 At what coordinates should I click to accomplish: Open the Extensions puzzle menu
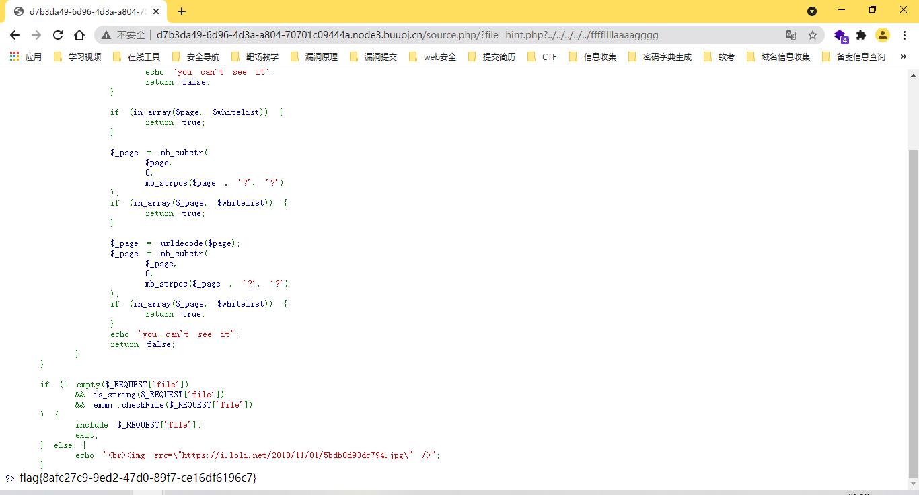861,35
